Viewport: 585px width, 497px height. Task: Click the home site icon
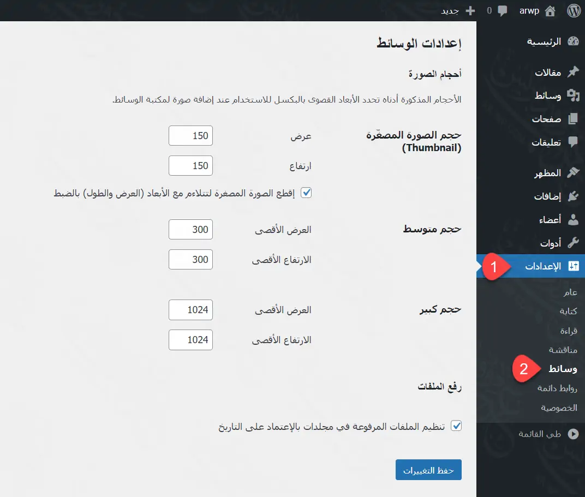(x=550, y=10)
